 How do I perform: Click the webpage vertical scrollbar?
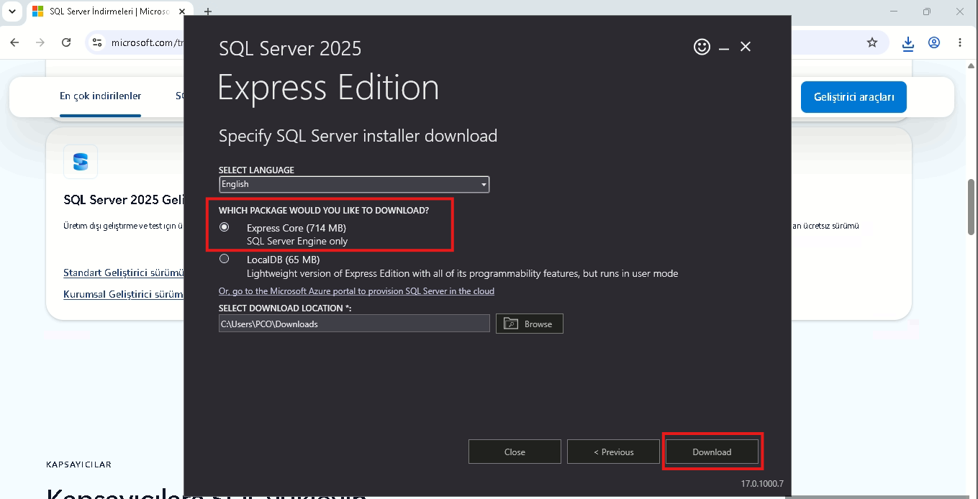(972, 206)
